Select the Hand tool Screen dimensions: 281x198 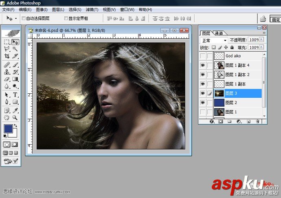pyautogui.click(x=7, y=118)
